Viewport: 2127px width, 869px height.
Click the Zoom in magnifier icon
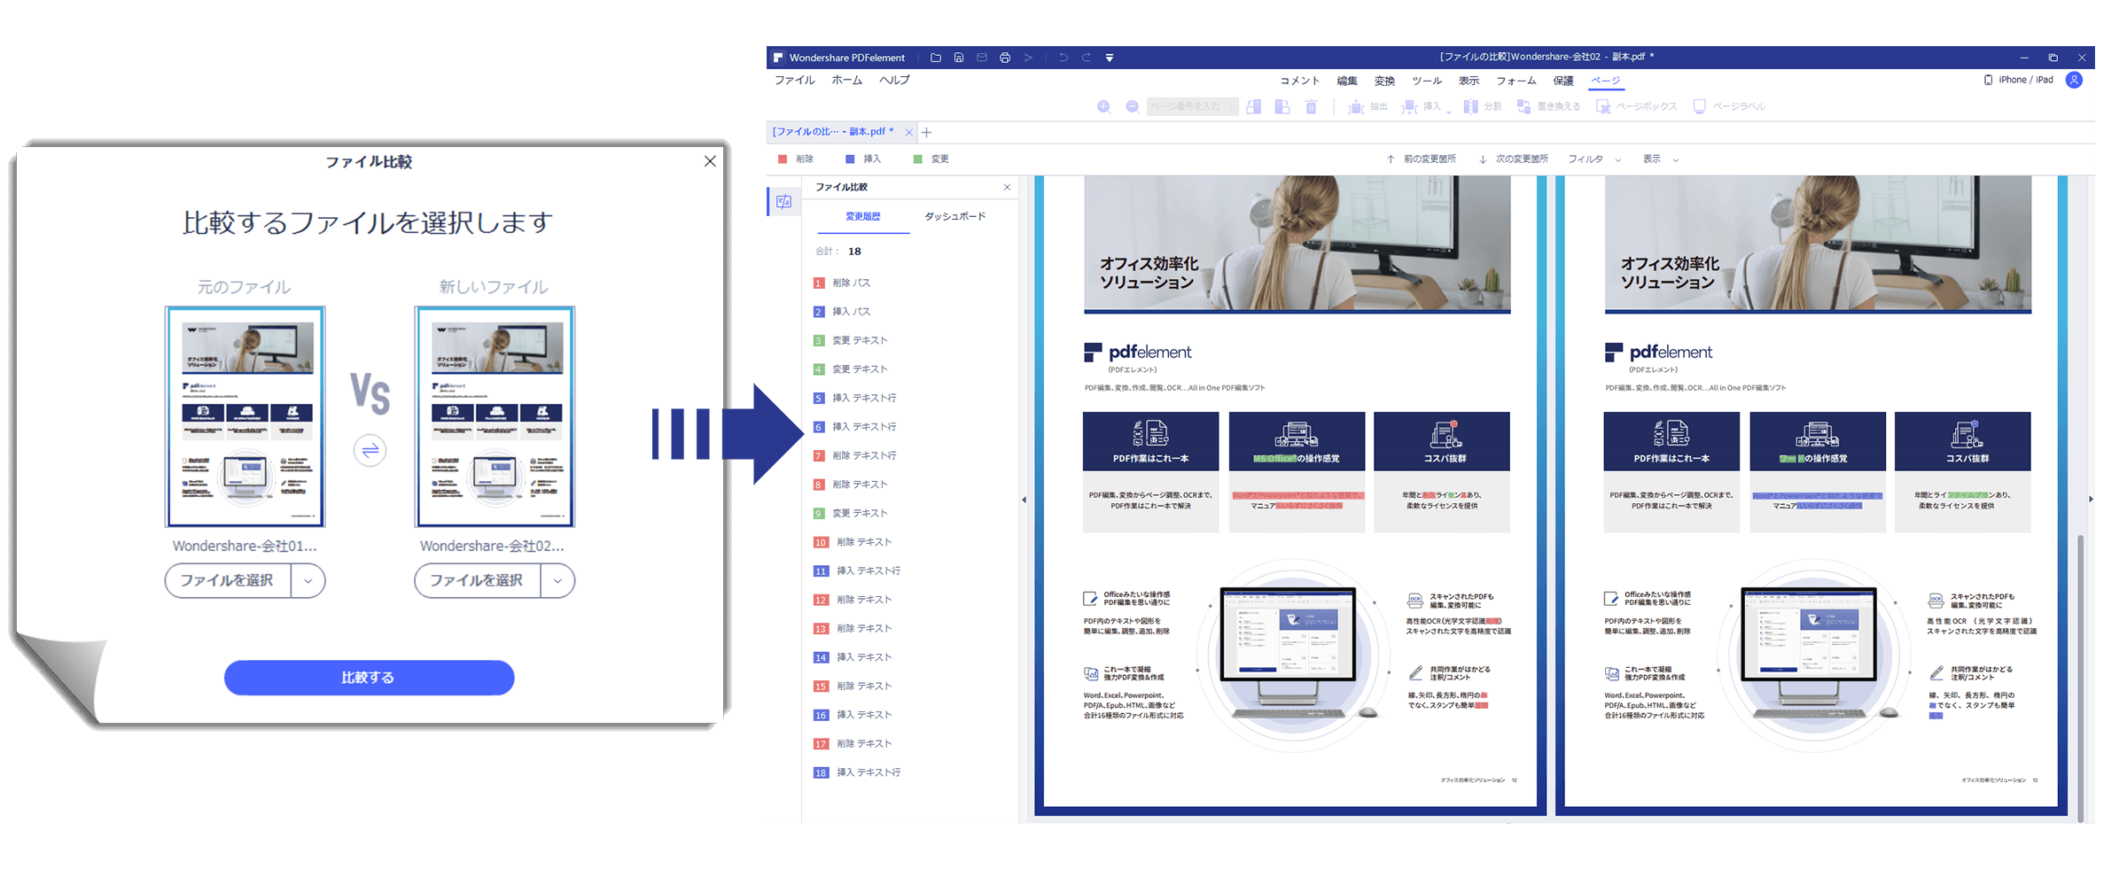click(1103, 106)
